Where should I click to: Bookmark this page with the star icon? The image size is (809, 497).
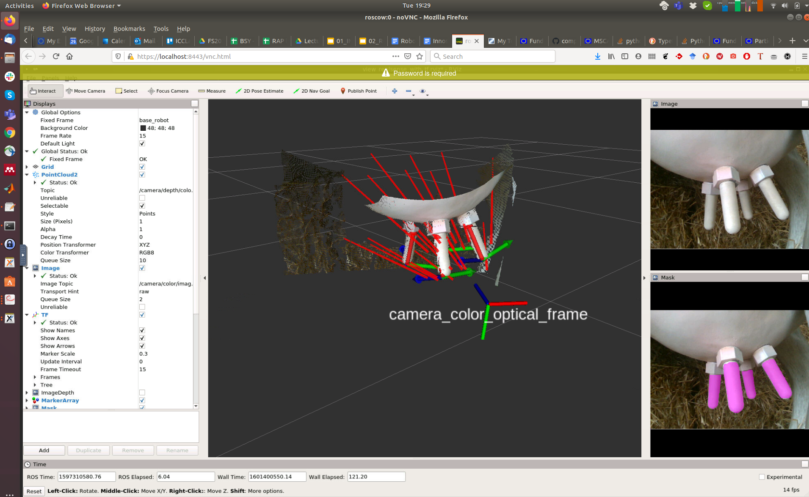click(420, 56)
